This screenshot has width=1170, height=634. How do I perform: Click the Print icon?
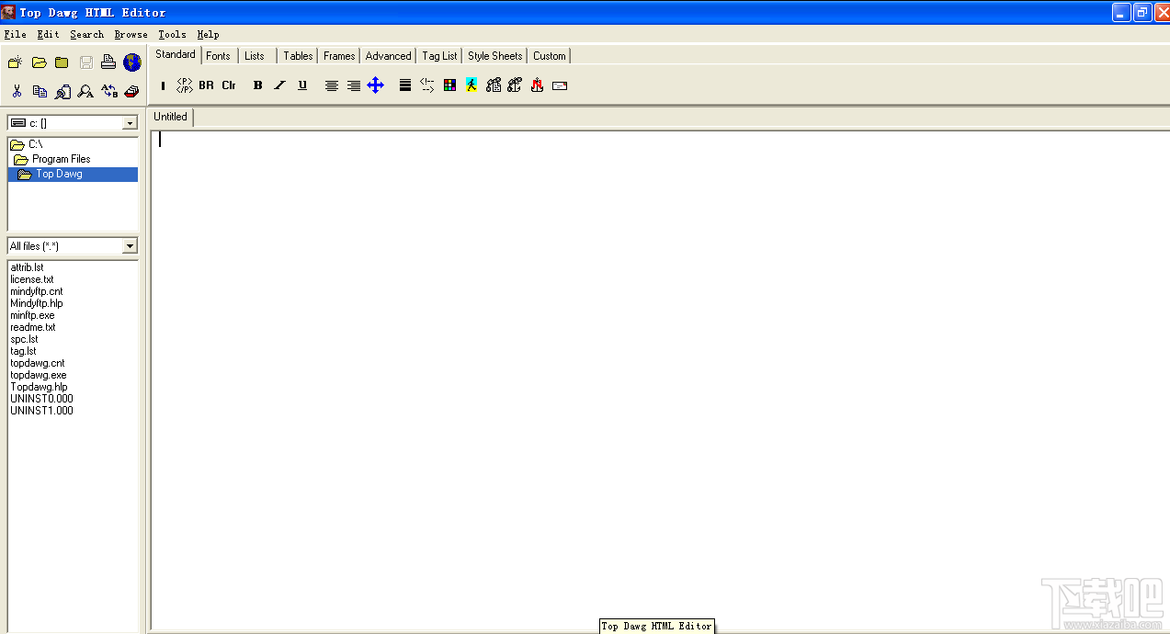[x=108, y=62]
